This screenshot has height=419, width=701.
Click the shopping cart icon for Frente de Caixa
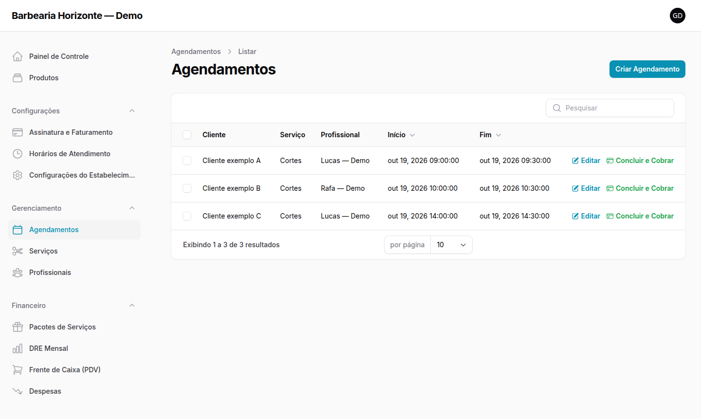[x=18, y=370]
